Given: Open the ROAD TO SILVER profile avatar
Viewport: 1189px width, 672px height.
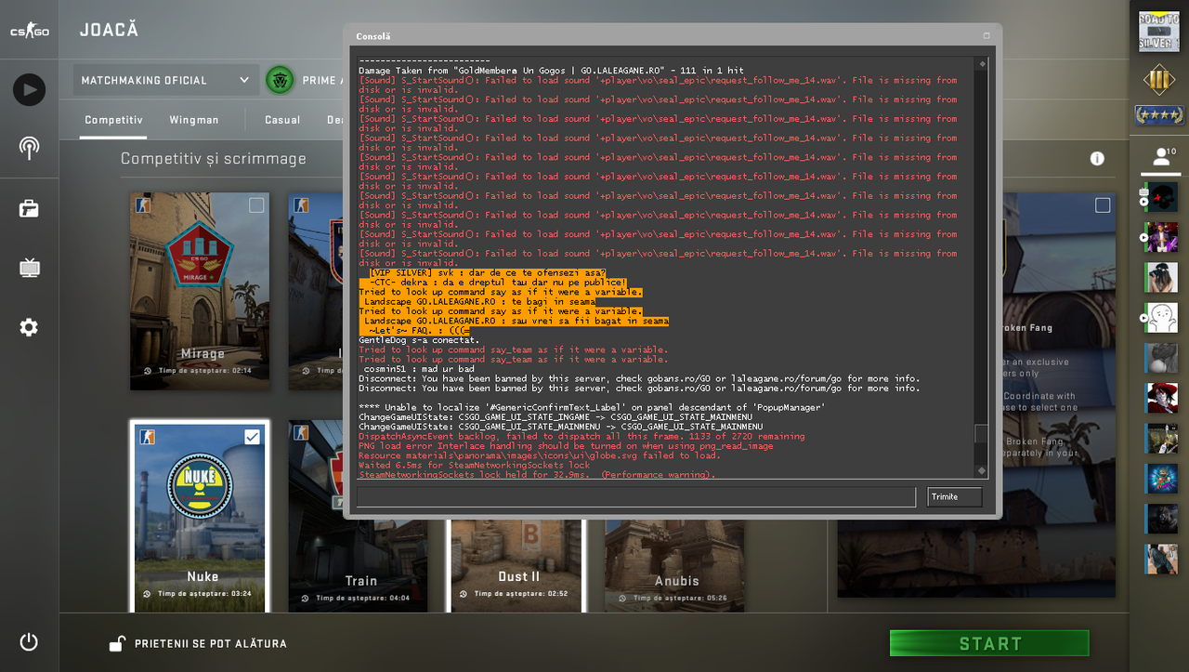Looking at the screenshot, I should pyautogui.click(x=1159, y=31).
